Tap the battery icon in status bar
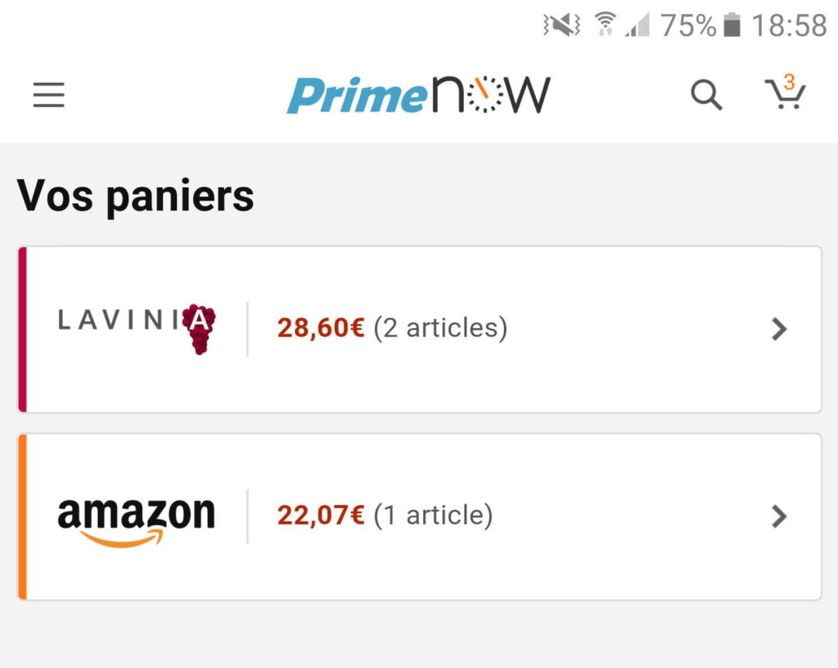The image size is (838, 668). [732, 25]
